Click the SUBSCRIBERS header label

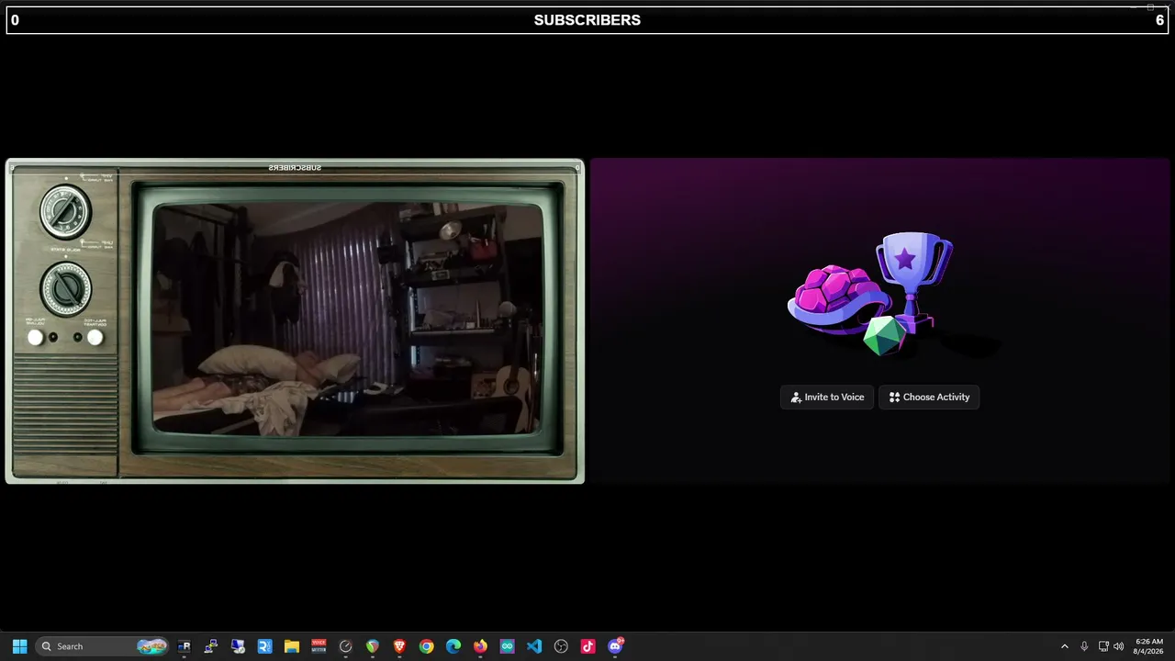587,20
